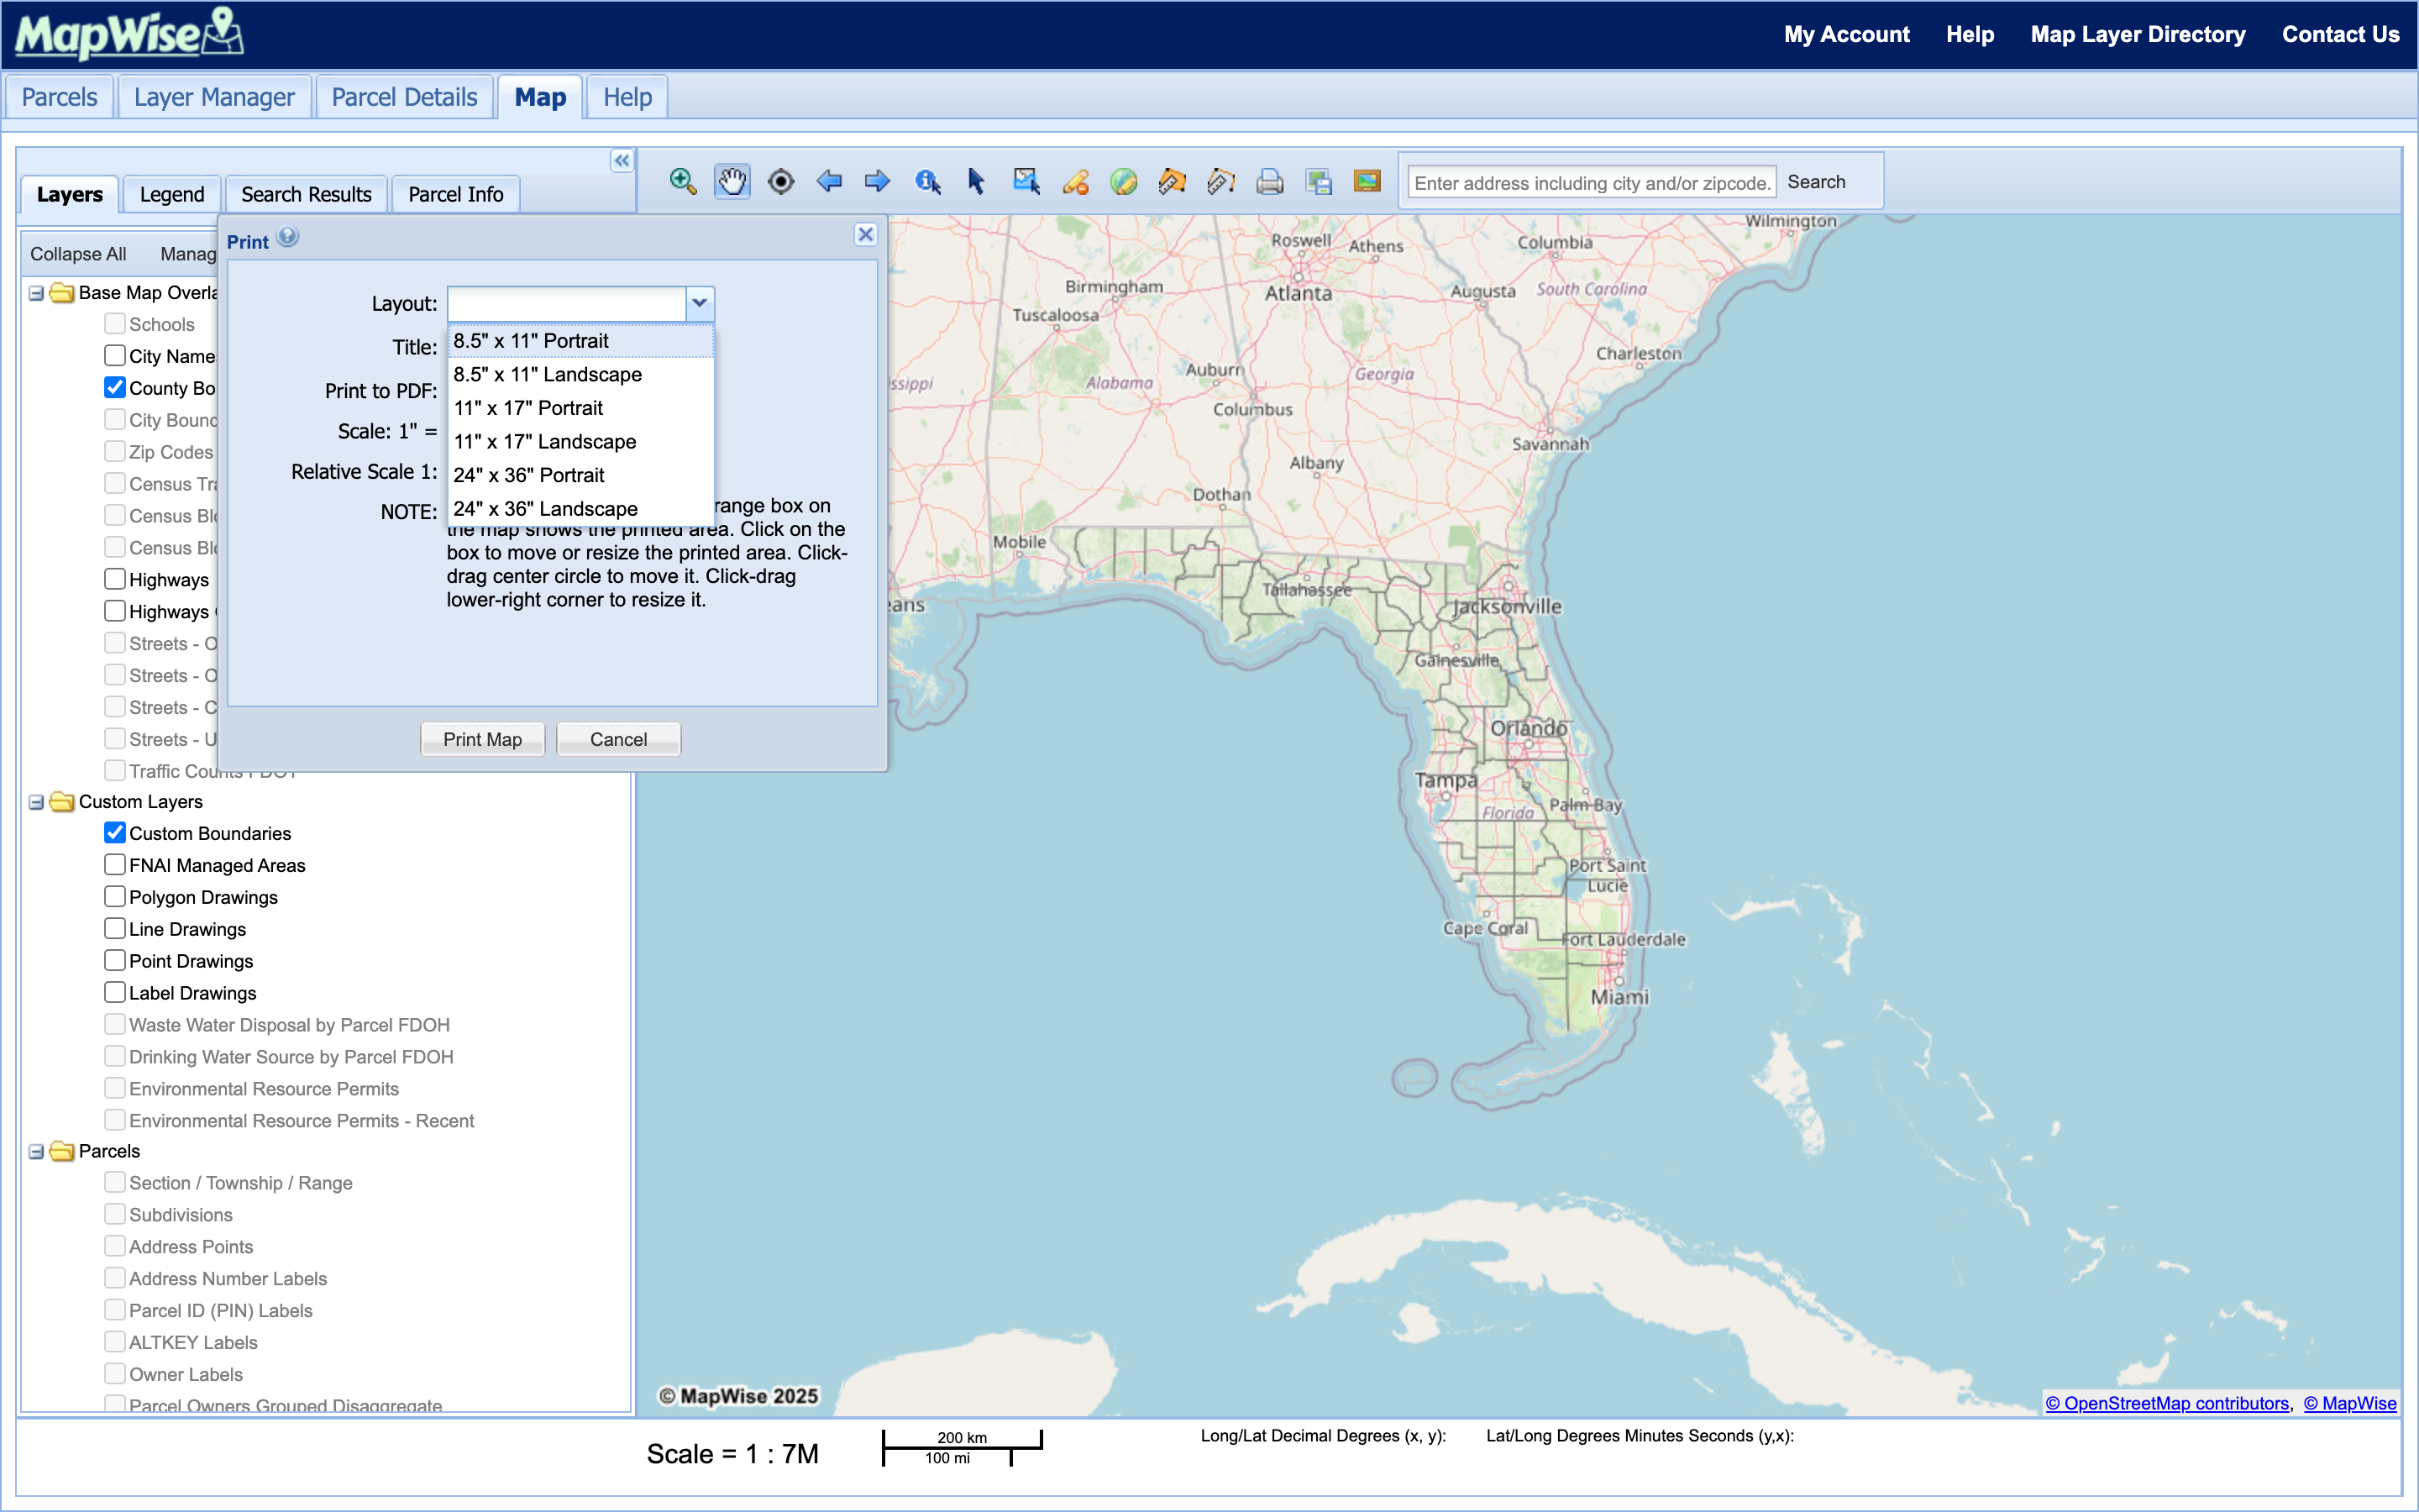The height and width of the screenshot is (1512, 2419).
Task: Go to previous map extent arrow
Action: click(829, 181)
